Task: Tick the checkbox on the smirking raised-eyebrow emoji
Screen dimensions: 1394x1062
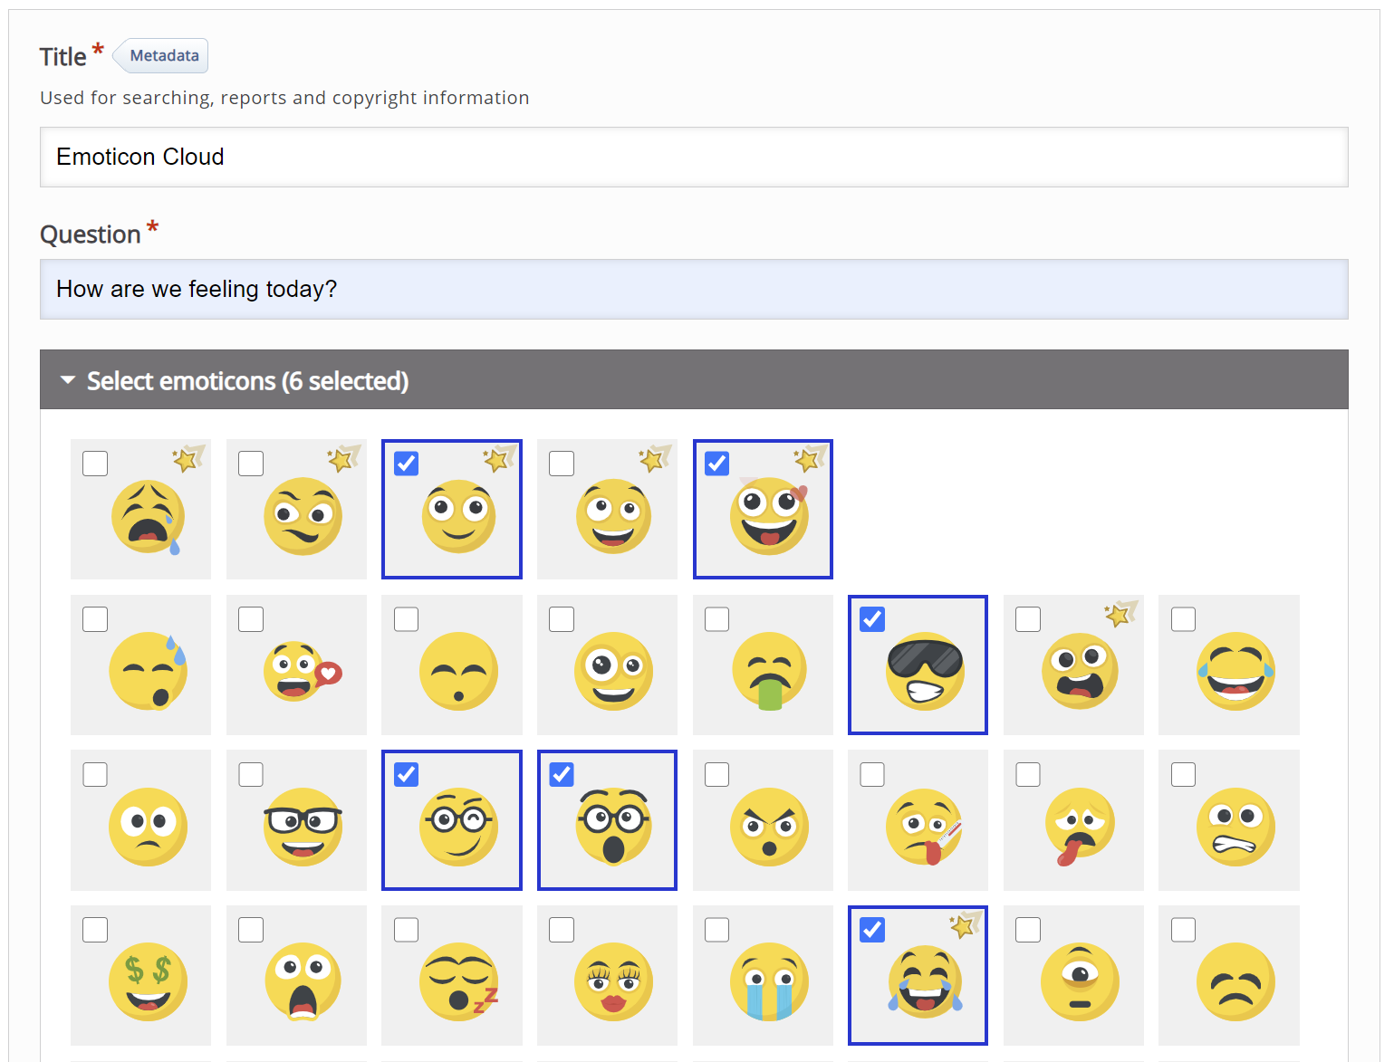Action: click(x=251, y=464)
